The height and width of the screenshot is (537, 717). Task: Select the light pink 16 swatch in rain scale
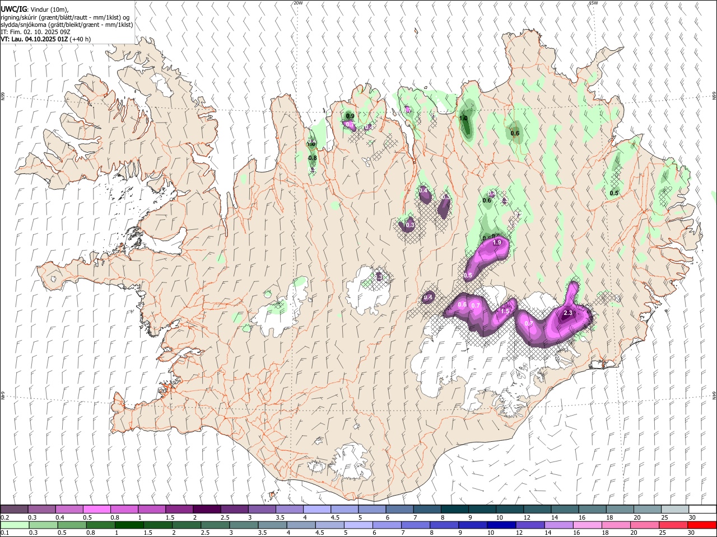tap(587, 525)
